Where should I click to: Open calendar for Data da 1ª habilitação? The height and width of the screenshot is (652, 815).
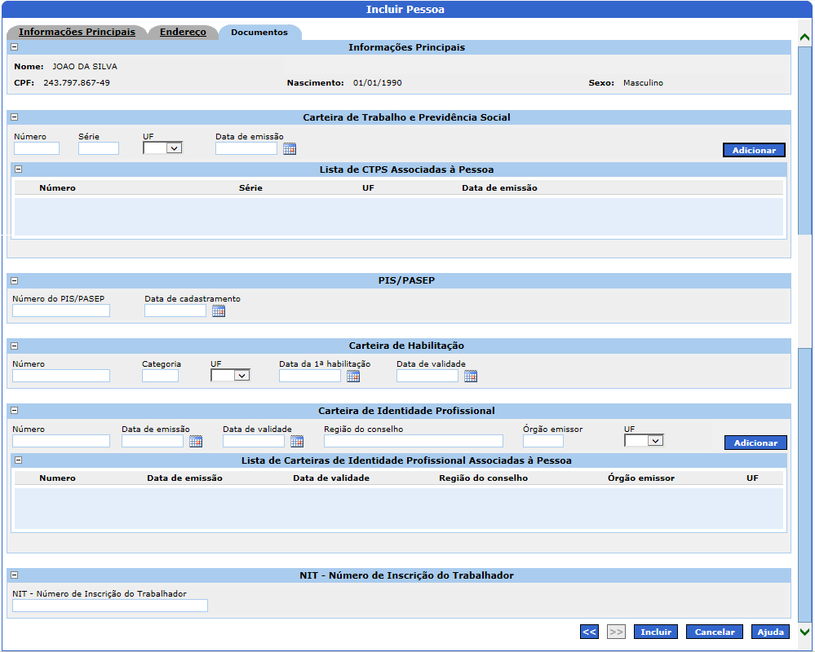tap(352, 376)
